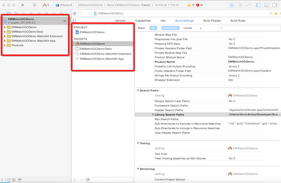This screenshot has width=281, height=183.
Task: Select the EMWatchOCDemo project root in navigator
Action: pyautogui.click(x=35, y=21)
